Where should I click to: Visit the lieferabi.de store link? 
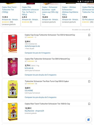click(29, 68)
